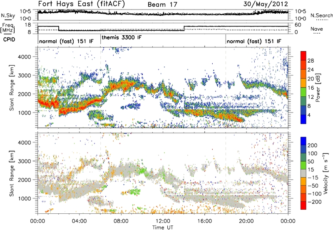Click the frequency axis tick '18'
Screen dimensions: 333x230
[28, 25]
